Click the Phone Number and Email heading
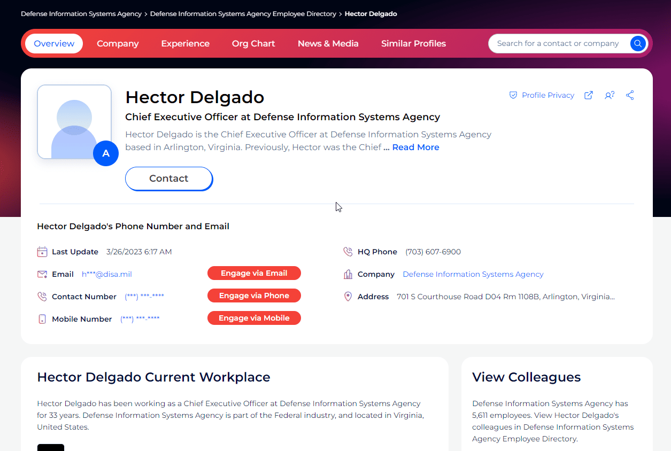Screen dimensions: 671x451 pyautogui.click(x=133, y=227)
